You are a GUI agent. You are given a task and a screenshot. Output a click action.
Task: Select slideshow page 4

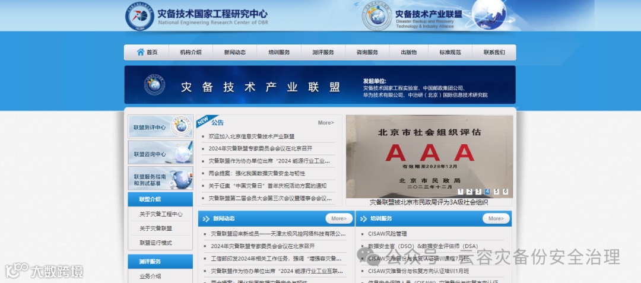click(x=487, y=192)
